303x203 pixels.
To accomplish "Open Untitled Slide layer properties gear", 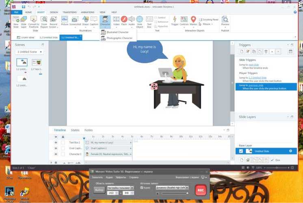I will click(x=290, y=151).
